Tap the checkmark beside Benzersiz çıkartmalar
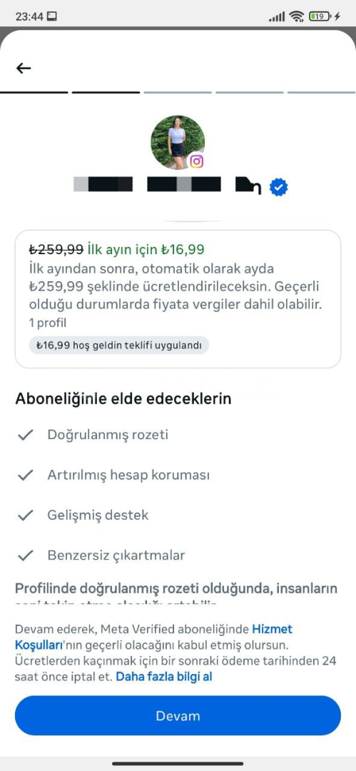Image resolution: width=356 pixels, height=771 pixels. tap(25, 555)
